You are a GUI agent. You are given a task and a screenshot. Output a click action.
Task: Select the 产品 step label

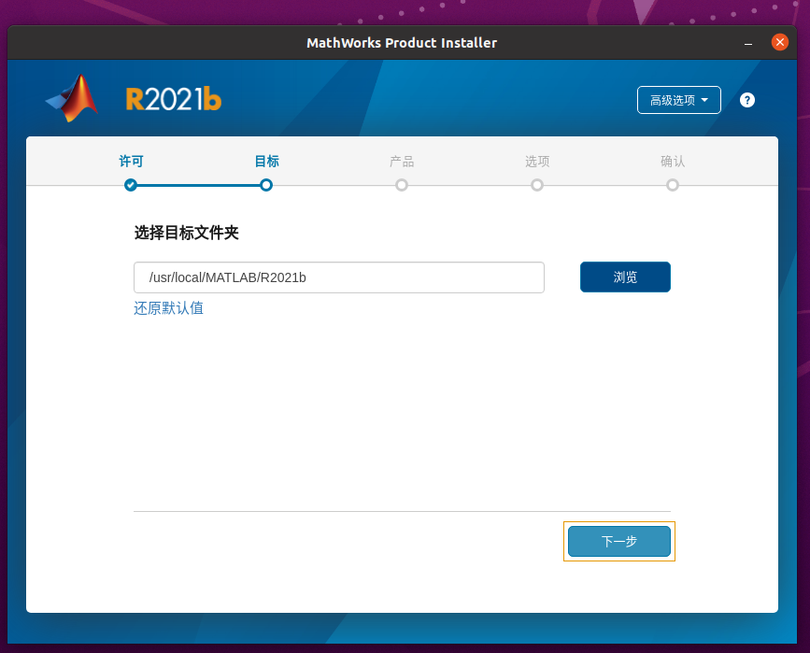(402, 162)
